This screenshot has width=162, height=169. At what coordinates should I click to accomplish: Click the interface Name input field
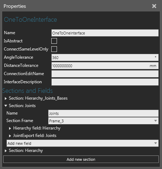(105, 33)
